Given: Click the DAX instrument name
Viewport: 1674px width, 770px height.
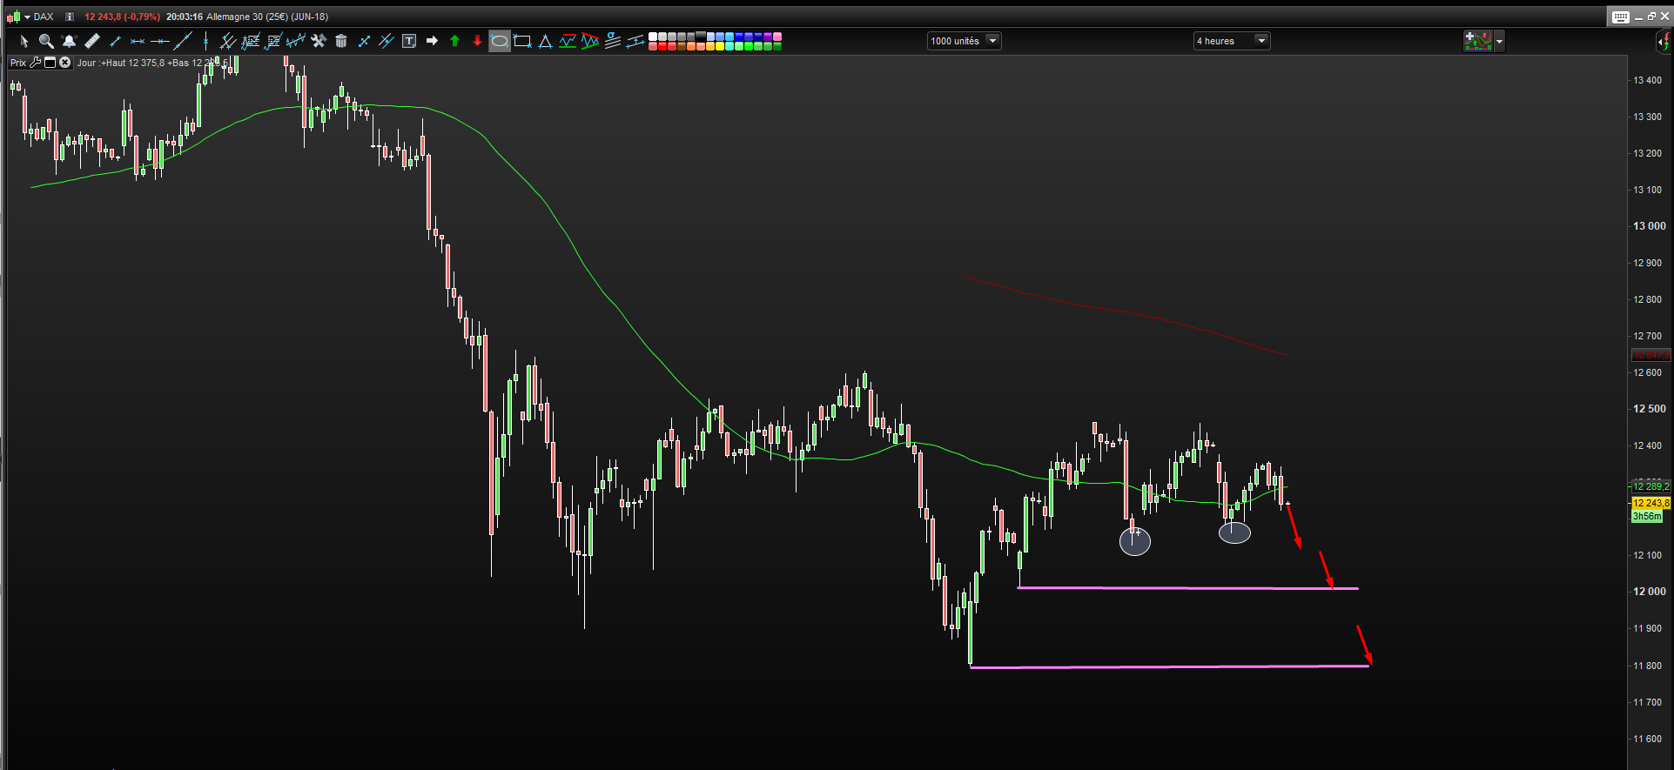Looking at the screenshot, I should [x=44, y=17].
